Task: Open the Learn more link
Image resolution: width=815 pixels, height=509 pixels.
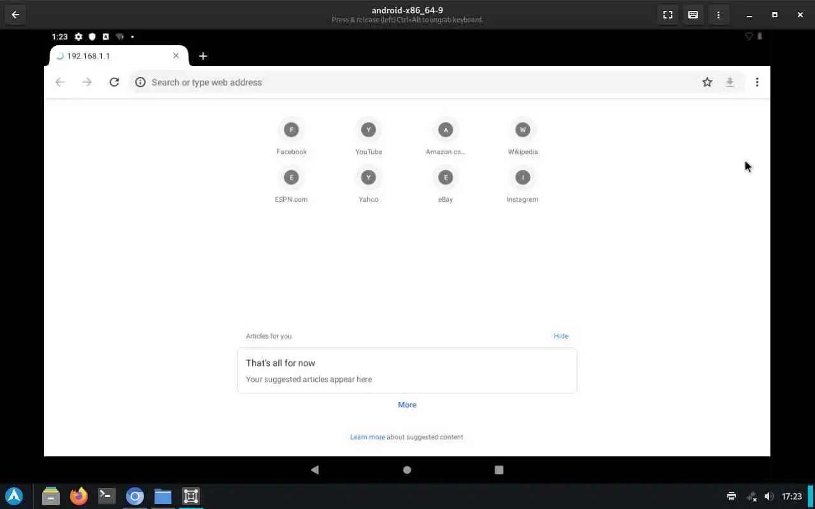Action: point(367,437)
